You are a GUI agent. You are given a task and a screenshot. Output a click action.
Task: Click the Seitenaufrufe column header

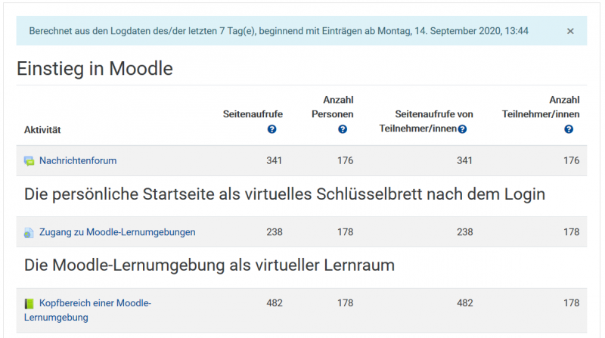pos(253,114)
